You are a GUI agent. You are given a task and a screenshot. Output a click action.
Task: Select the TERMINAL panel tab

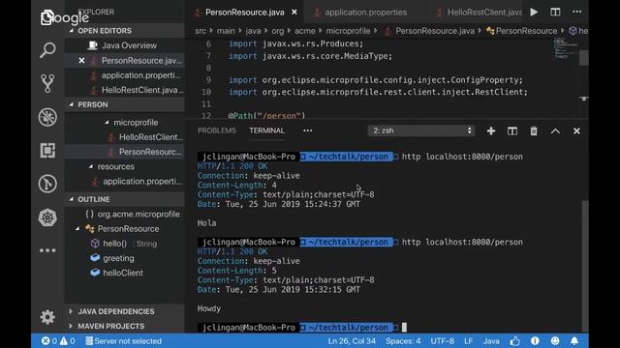(x=267, y=130)
